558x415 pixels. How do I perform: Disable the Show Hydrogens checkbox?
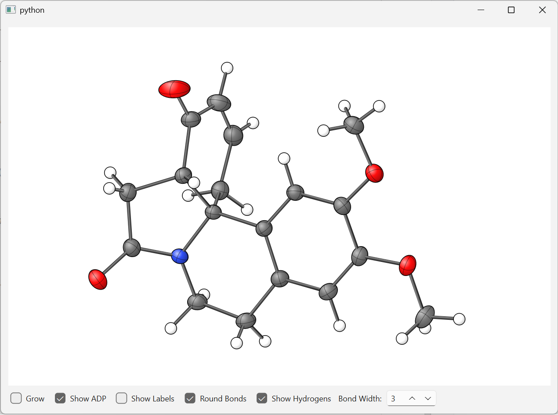[262, 398]
